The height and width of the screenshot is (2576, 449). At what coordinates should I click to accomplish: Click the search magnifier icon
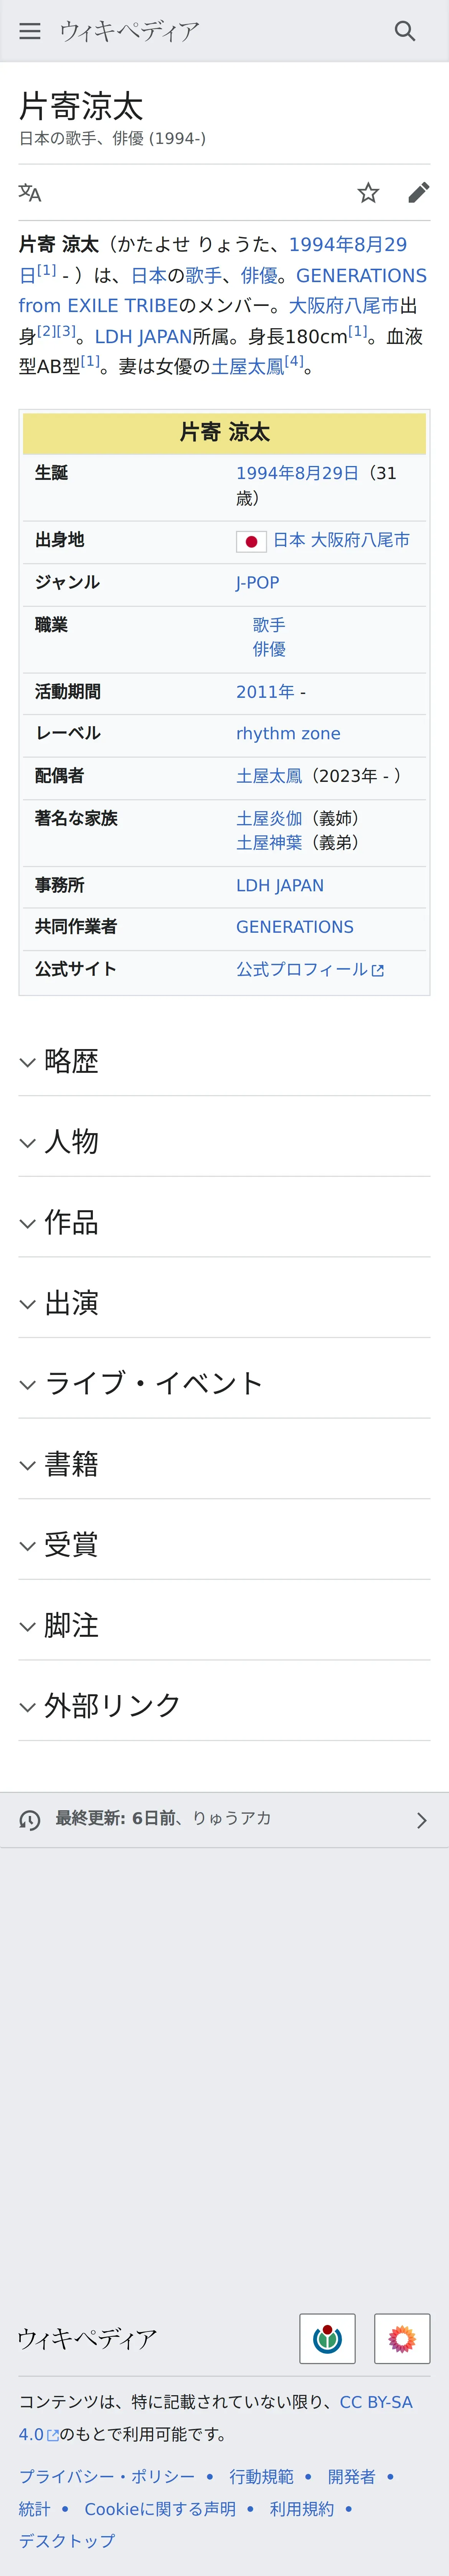click(404, 31)
